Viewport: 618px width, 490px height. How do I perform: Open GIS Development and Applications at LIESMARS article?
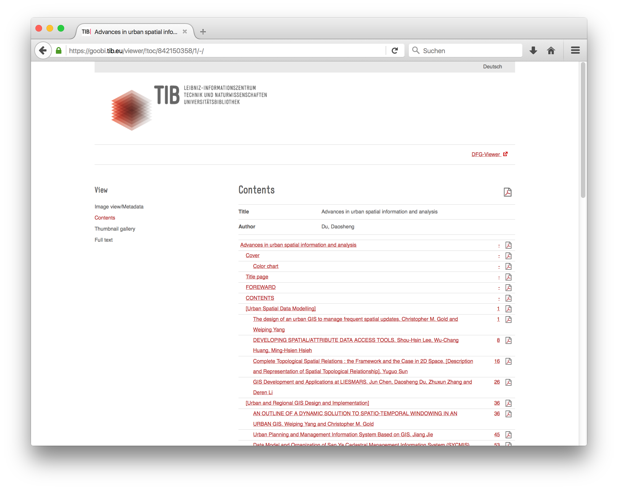point(362,387)
